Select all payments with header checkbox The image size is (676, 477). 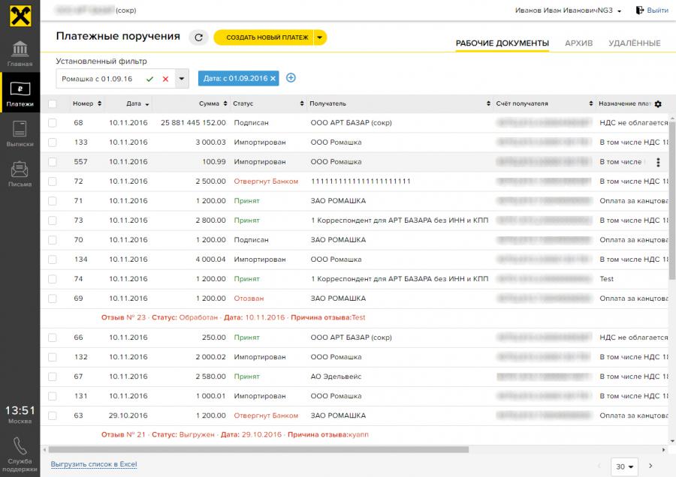pos(53,103)
